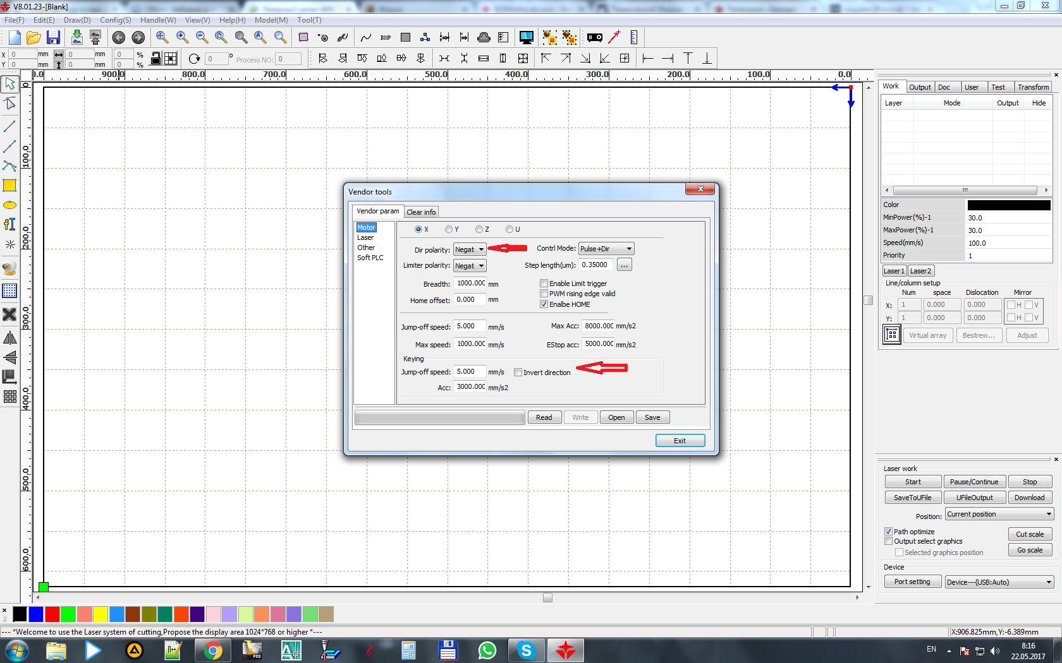Click the Download button
This screenshot has height=663, width=1062.
pyautogui.click(x=1030, y=498)
